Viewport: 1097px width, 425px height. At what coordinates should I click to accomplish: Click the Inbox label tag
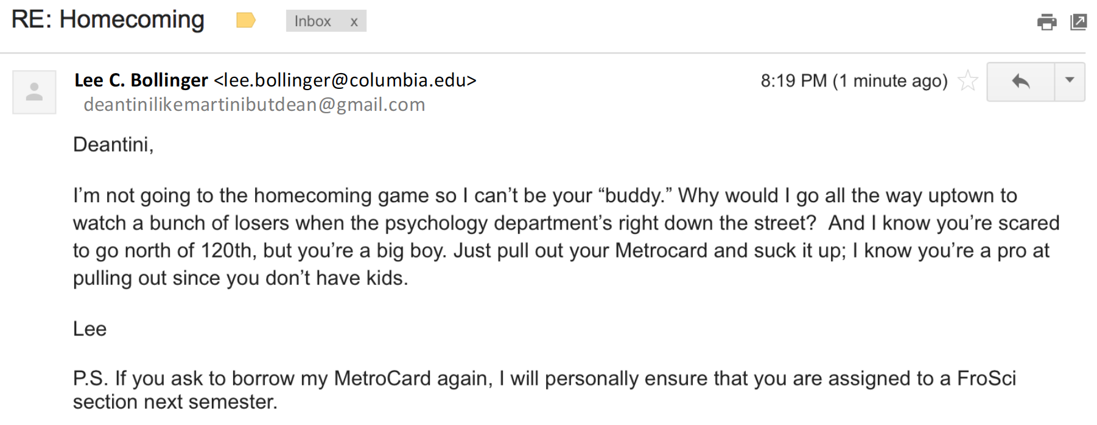[313, 21]
